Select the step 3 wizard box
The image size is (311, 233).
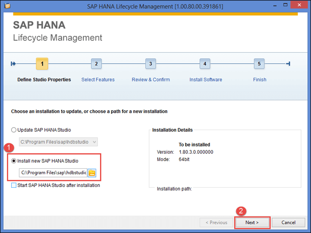tap(151, 64)
